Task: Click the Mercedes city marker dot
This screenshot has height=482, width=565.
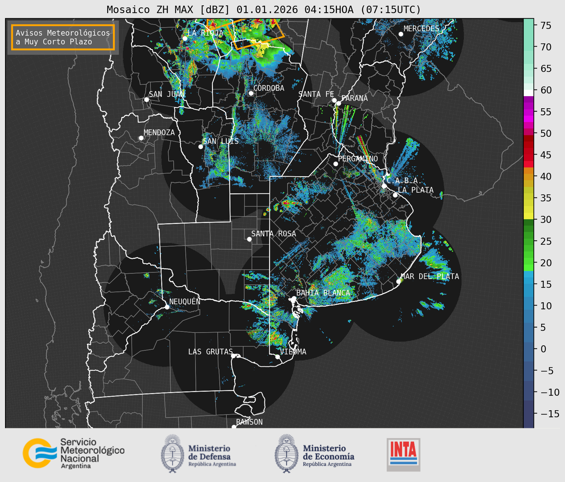Action: 401,34
